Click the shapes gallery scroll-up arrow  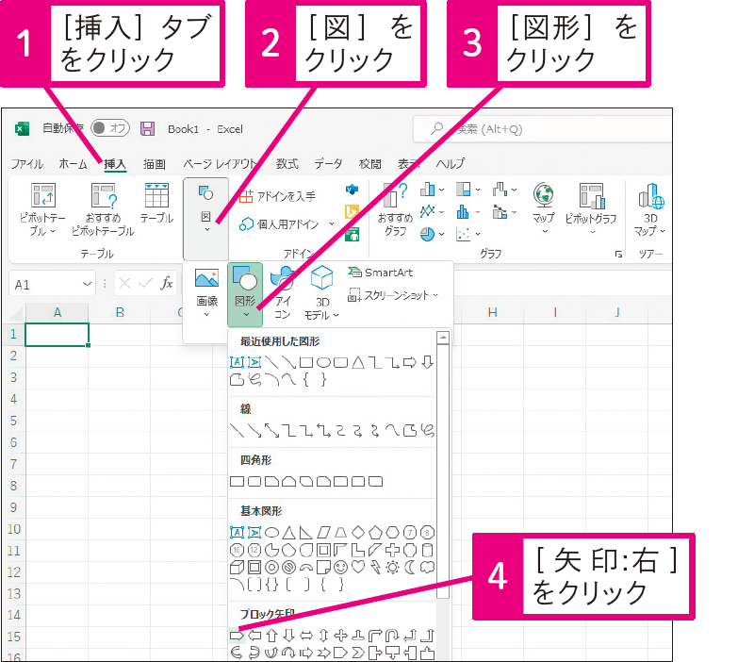pyautogui.click(x=442, y=338)
